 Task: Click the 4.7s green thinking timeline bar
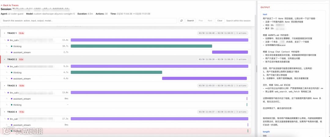click(116, 72)
